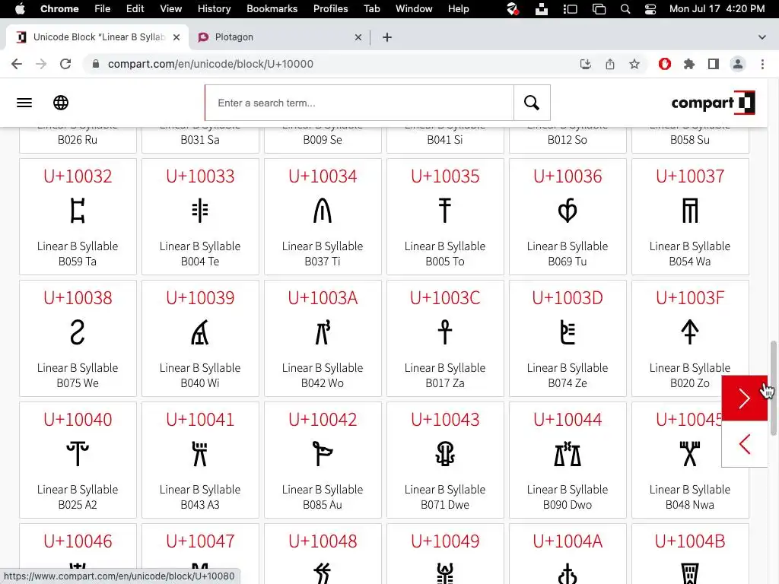Open the Extensions puzzle icon
Image resolution: width=779 pixels, height=584 pixels.
tap(689, 64)
